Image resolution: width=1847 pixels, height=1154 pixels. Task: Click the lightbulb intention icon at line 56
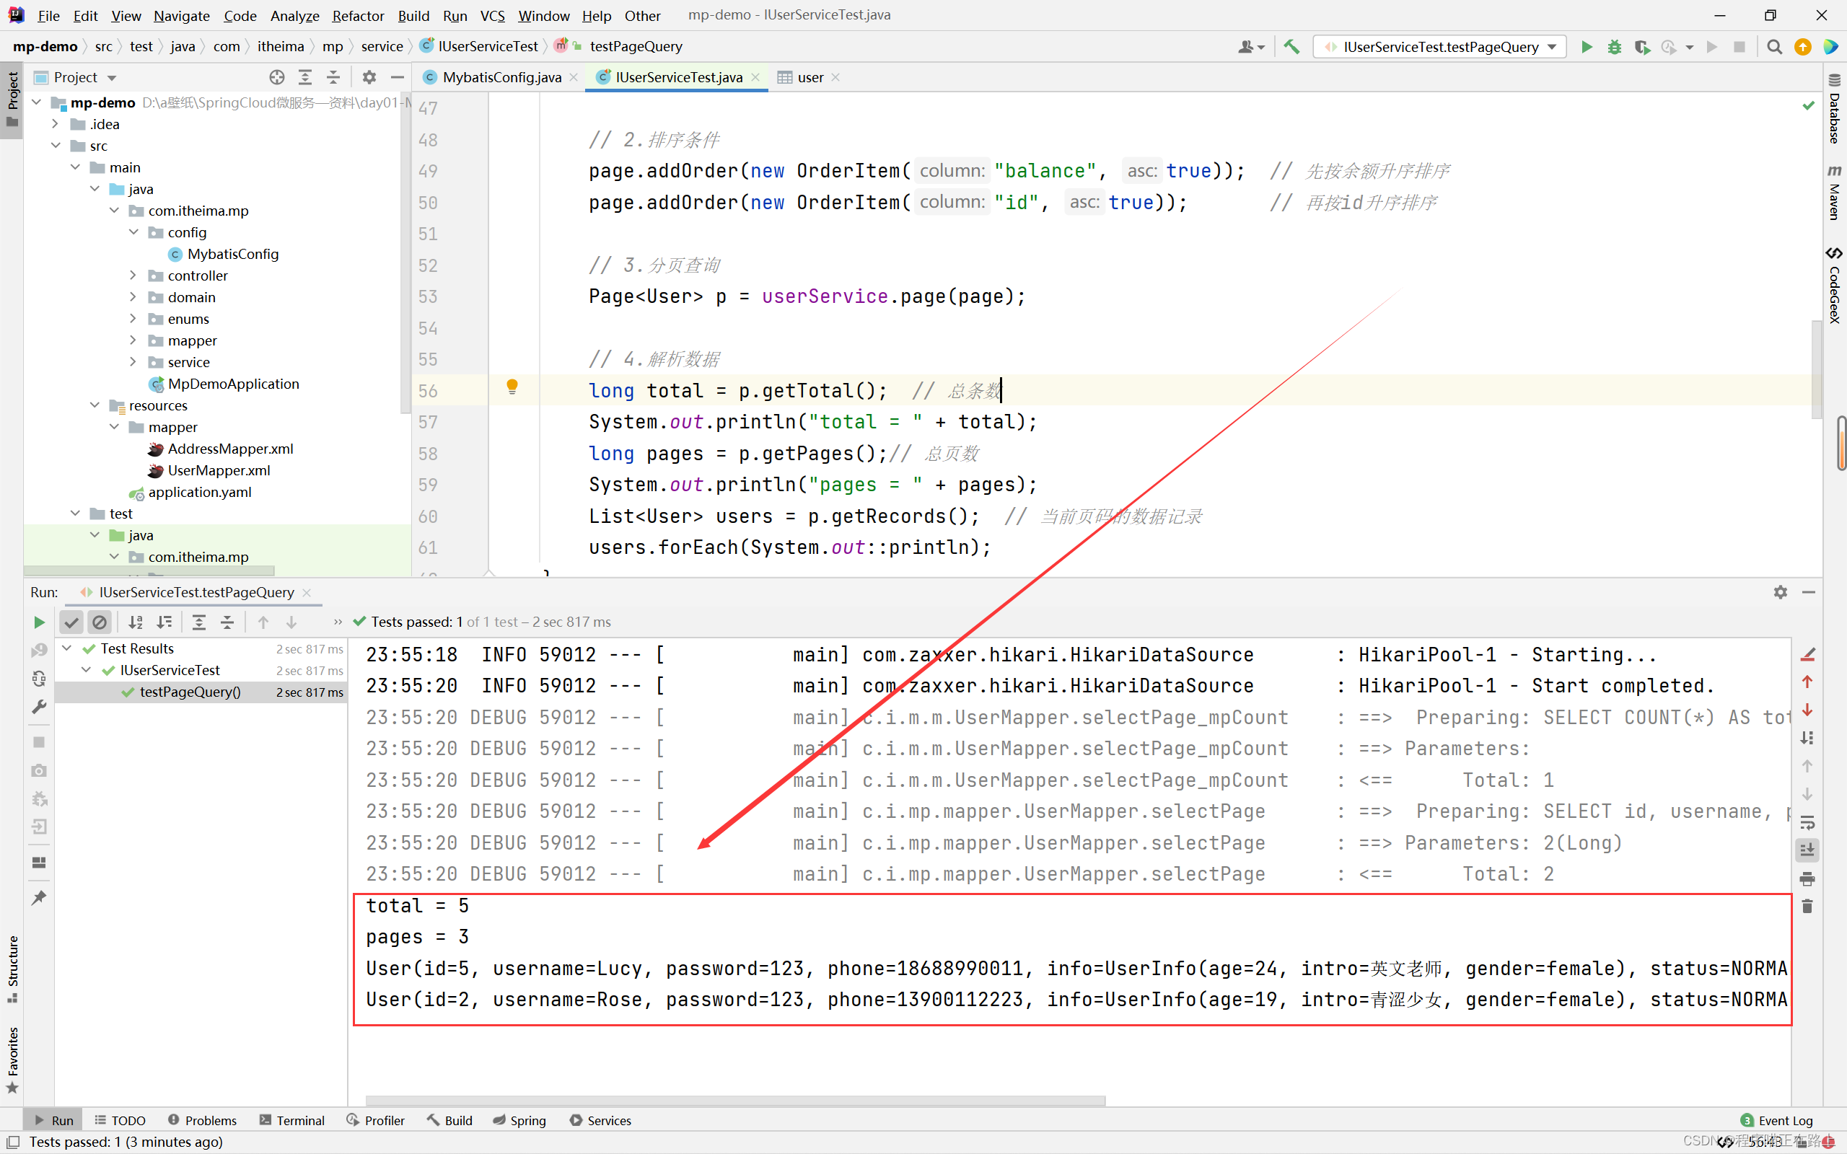click(512, 386)
